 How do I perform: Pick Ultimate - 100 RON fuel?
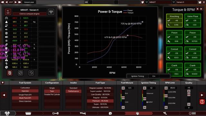[100, 107]
